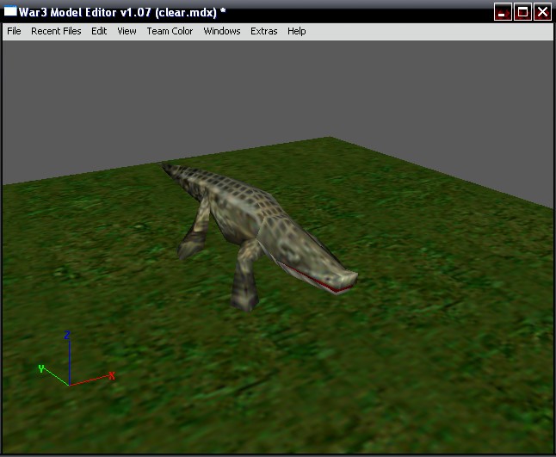The image size is (556, 457).
Task: Open the Edit menu
Action: click(x=99, y=31)
